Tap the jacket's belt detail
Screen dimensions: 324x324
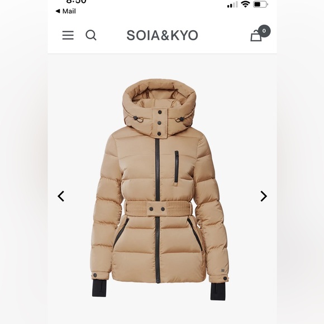[158, 209]
